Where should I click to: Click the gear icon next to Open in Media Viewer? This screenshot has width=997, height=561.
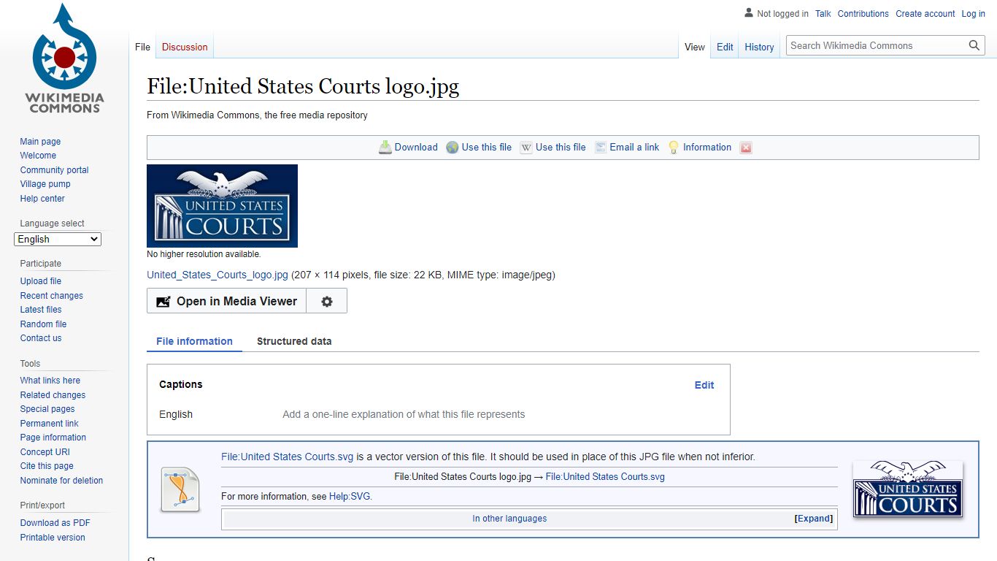tap(327, 301)
